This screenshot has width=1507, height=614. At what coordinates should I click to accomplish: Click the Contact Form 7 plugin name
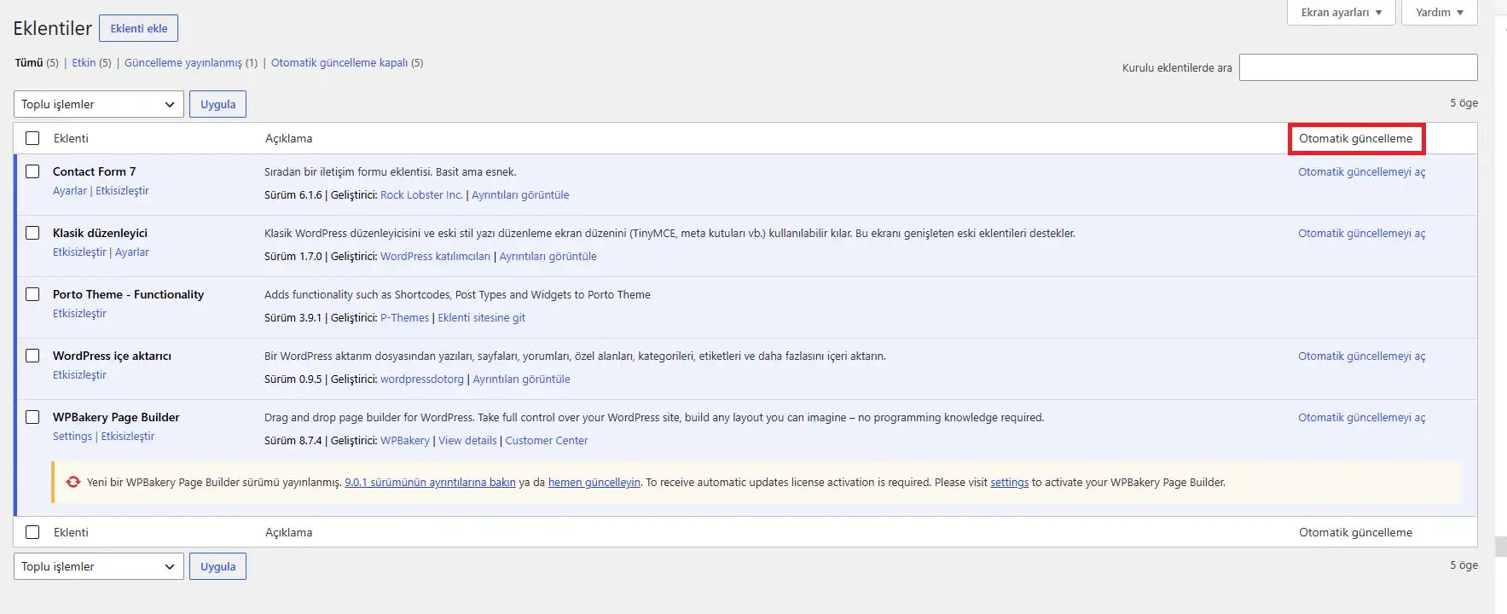click(x=94, y=171)
